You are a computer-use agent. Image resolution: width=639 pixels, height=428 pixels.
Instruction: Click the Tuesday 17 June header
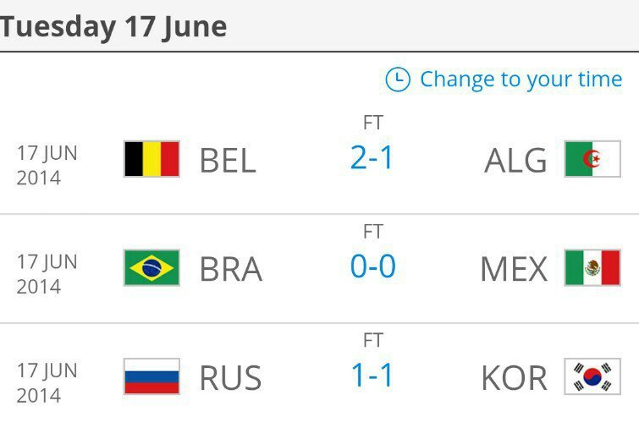[x=113, y=27]
